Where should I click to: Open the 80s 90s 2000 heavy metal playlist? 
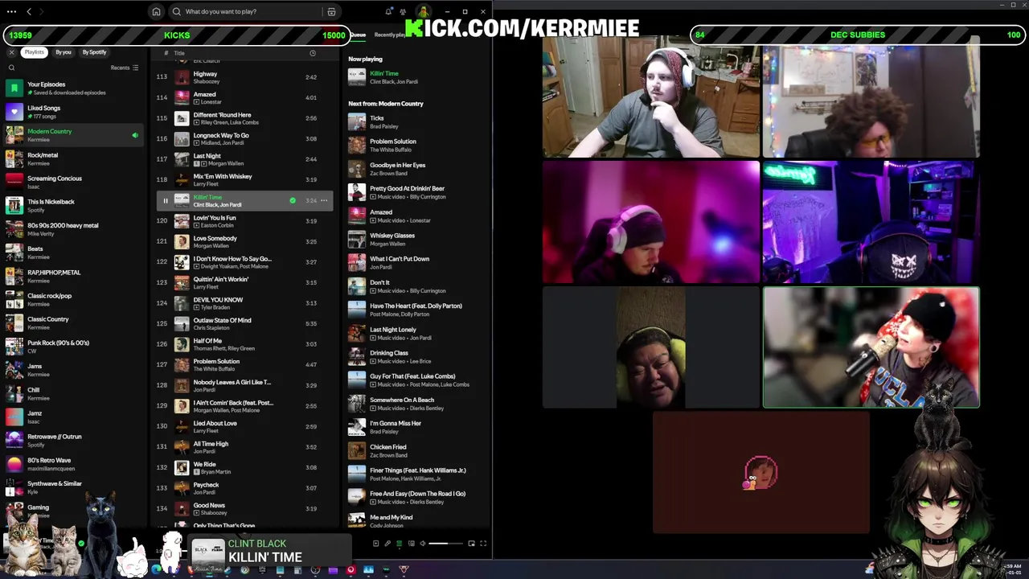76,229
